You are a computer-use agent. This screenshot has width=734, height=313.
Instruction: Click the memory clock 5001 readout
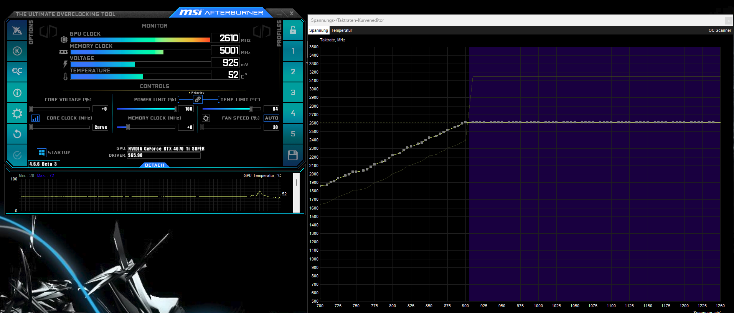coord(226,50)
